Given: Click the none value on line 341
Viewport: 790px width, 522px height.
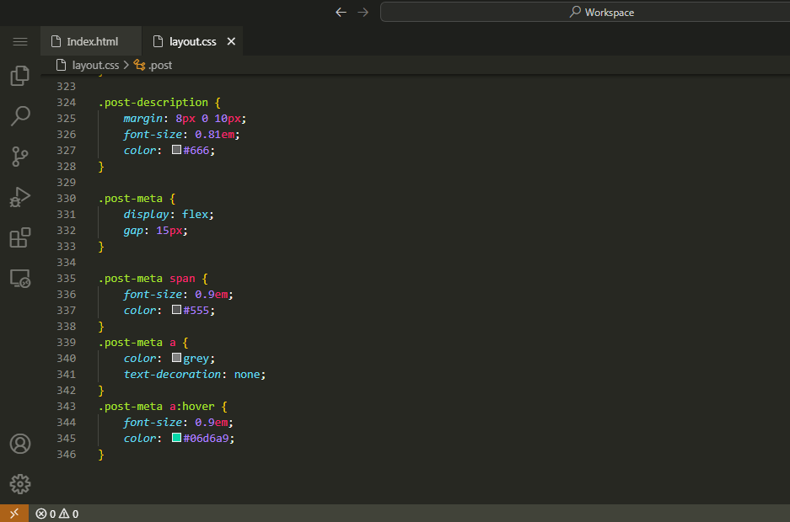Looking at the screenshot, I should (x=247, y=374).
